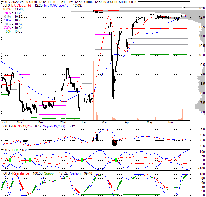The width and height of the screenshot is (206, 197).
Task: Click the 8.5 price axis label
Action: (203, 84)
